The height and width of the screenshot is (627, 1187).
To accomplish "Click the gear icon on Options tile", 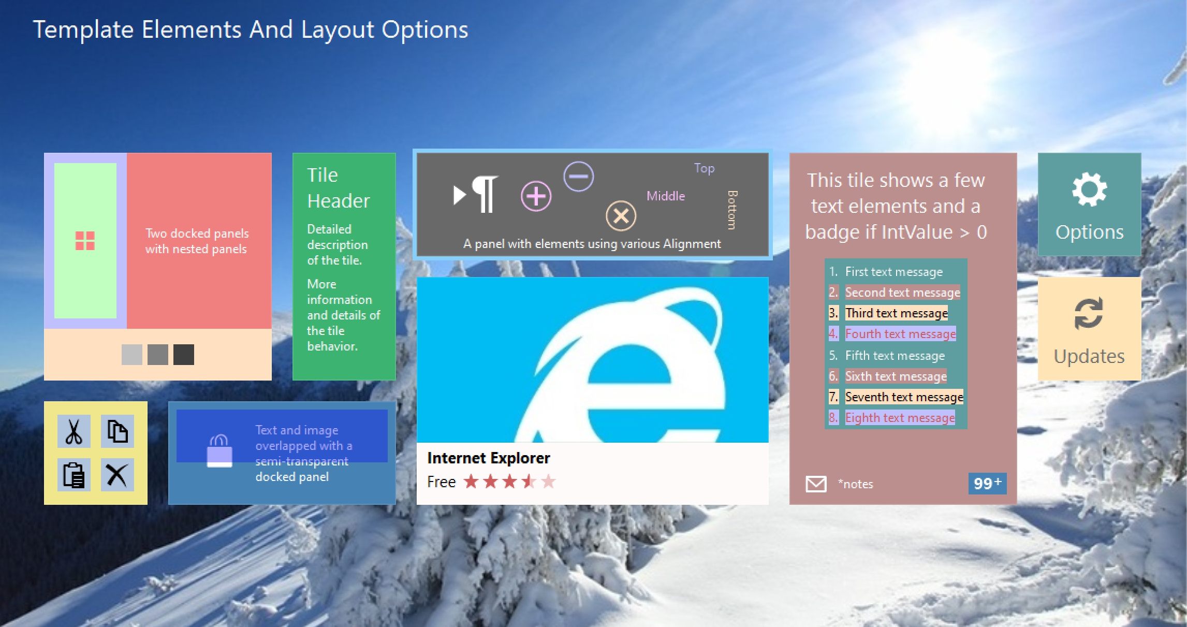I will pos(1089,189).
